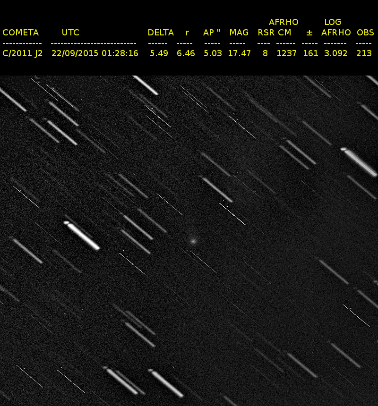Click the DELTA column header
The width and height of the screenshot is (378, 406).
pyautogui.click(x=161, y=33)
